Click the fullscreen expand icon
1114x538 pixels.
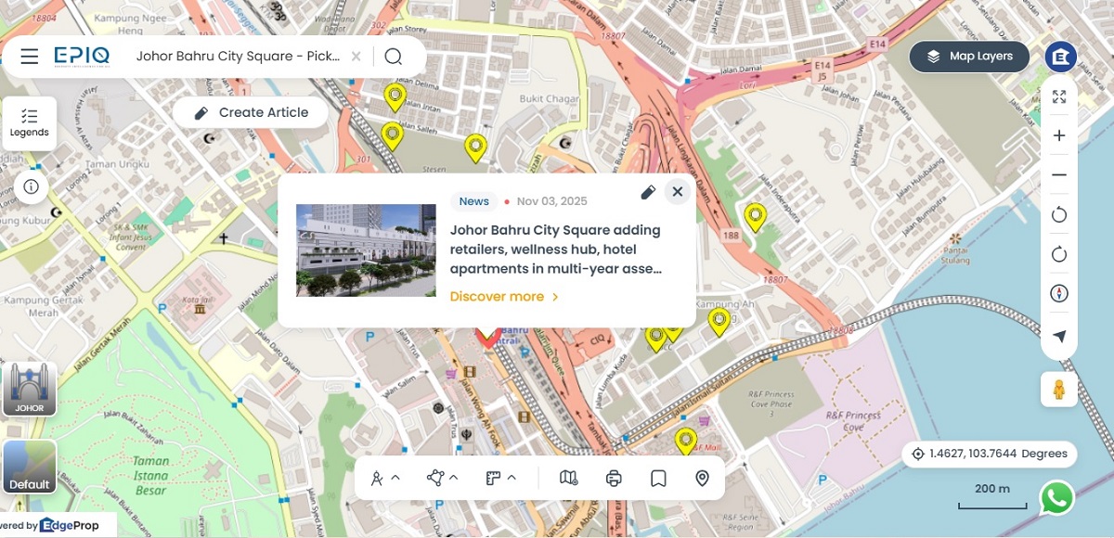[x=1059, y=97]
